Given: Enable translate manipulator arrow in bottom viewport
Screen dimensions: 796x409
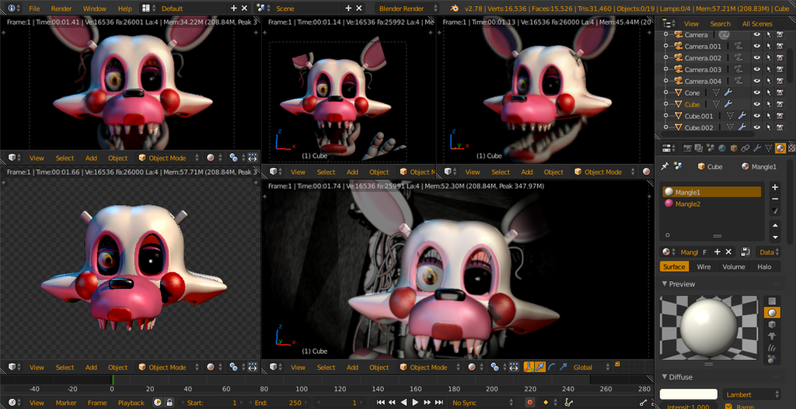Looking at the screenshot, I should (x=540, y=367).
